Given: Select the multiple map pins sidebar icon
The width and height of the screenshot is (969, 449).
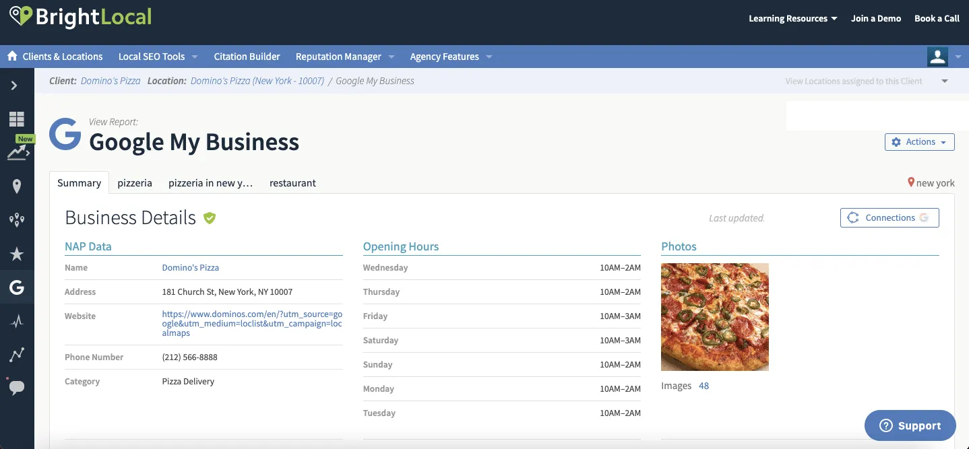Looking at the screenshot, I should (x=17, y=220).
